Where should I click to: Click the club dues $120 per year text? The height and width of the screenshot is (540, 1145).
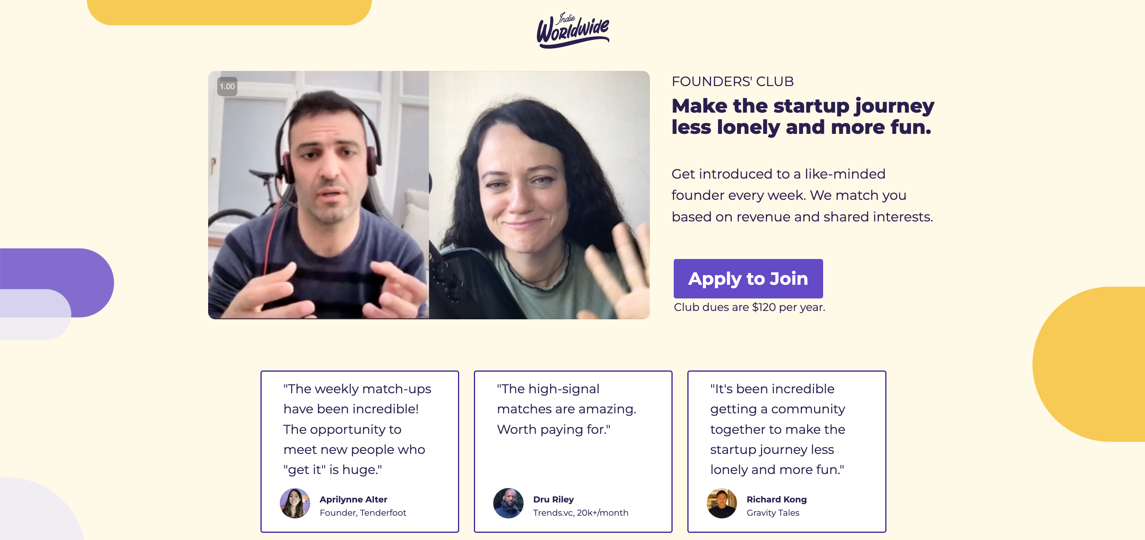749,307
